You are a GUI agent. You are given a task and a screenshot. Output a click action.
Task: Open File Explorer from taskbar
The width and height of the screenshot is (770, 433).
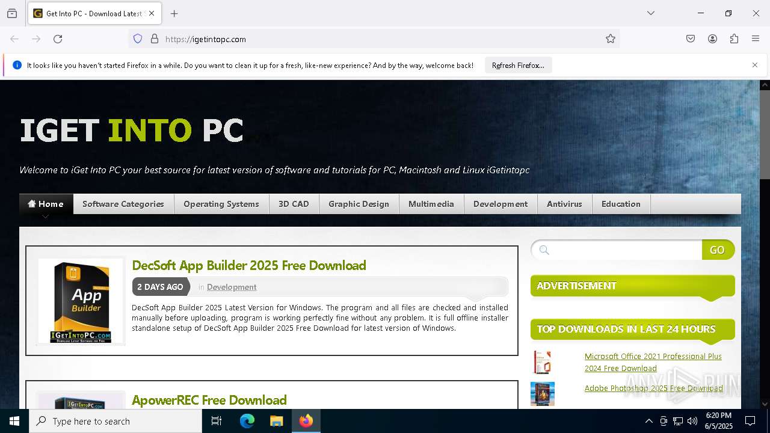(276, 421)
